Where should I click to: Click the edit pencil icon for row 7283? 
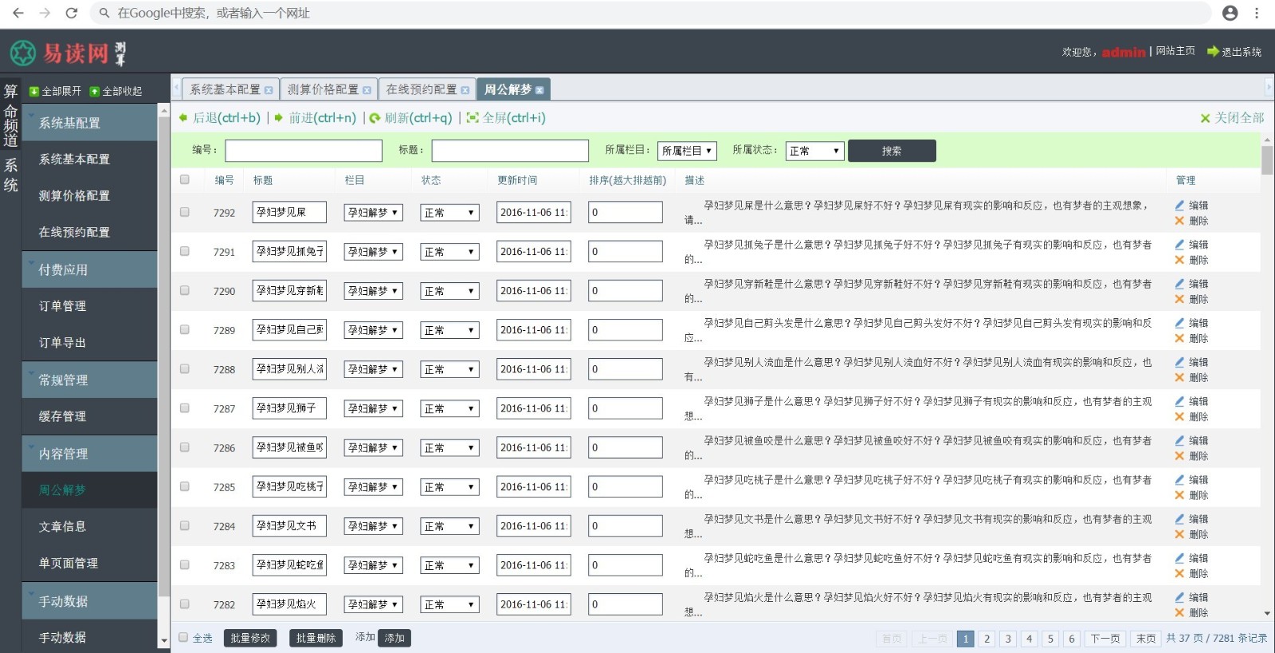(1179, 558)
